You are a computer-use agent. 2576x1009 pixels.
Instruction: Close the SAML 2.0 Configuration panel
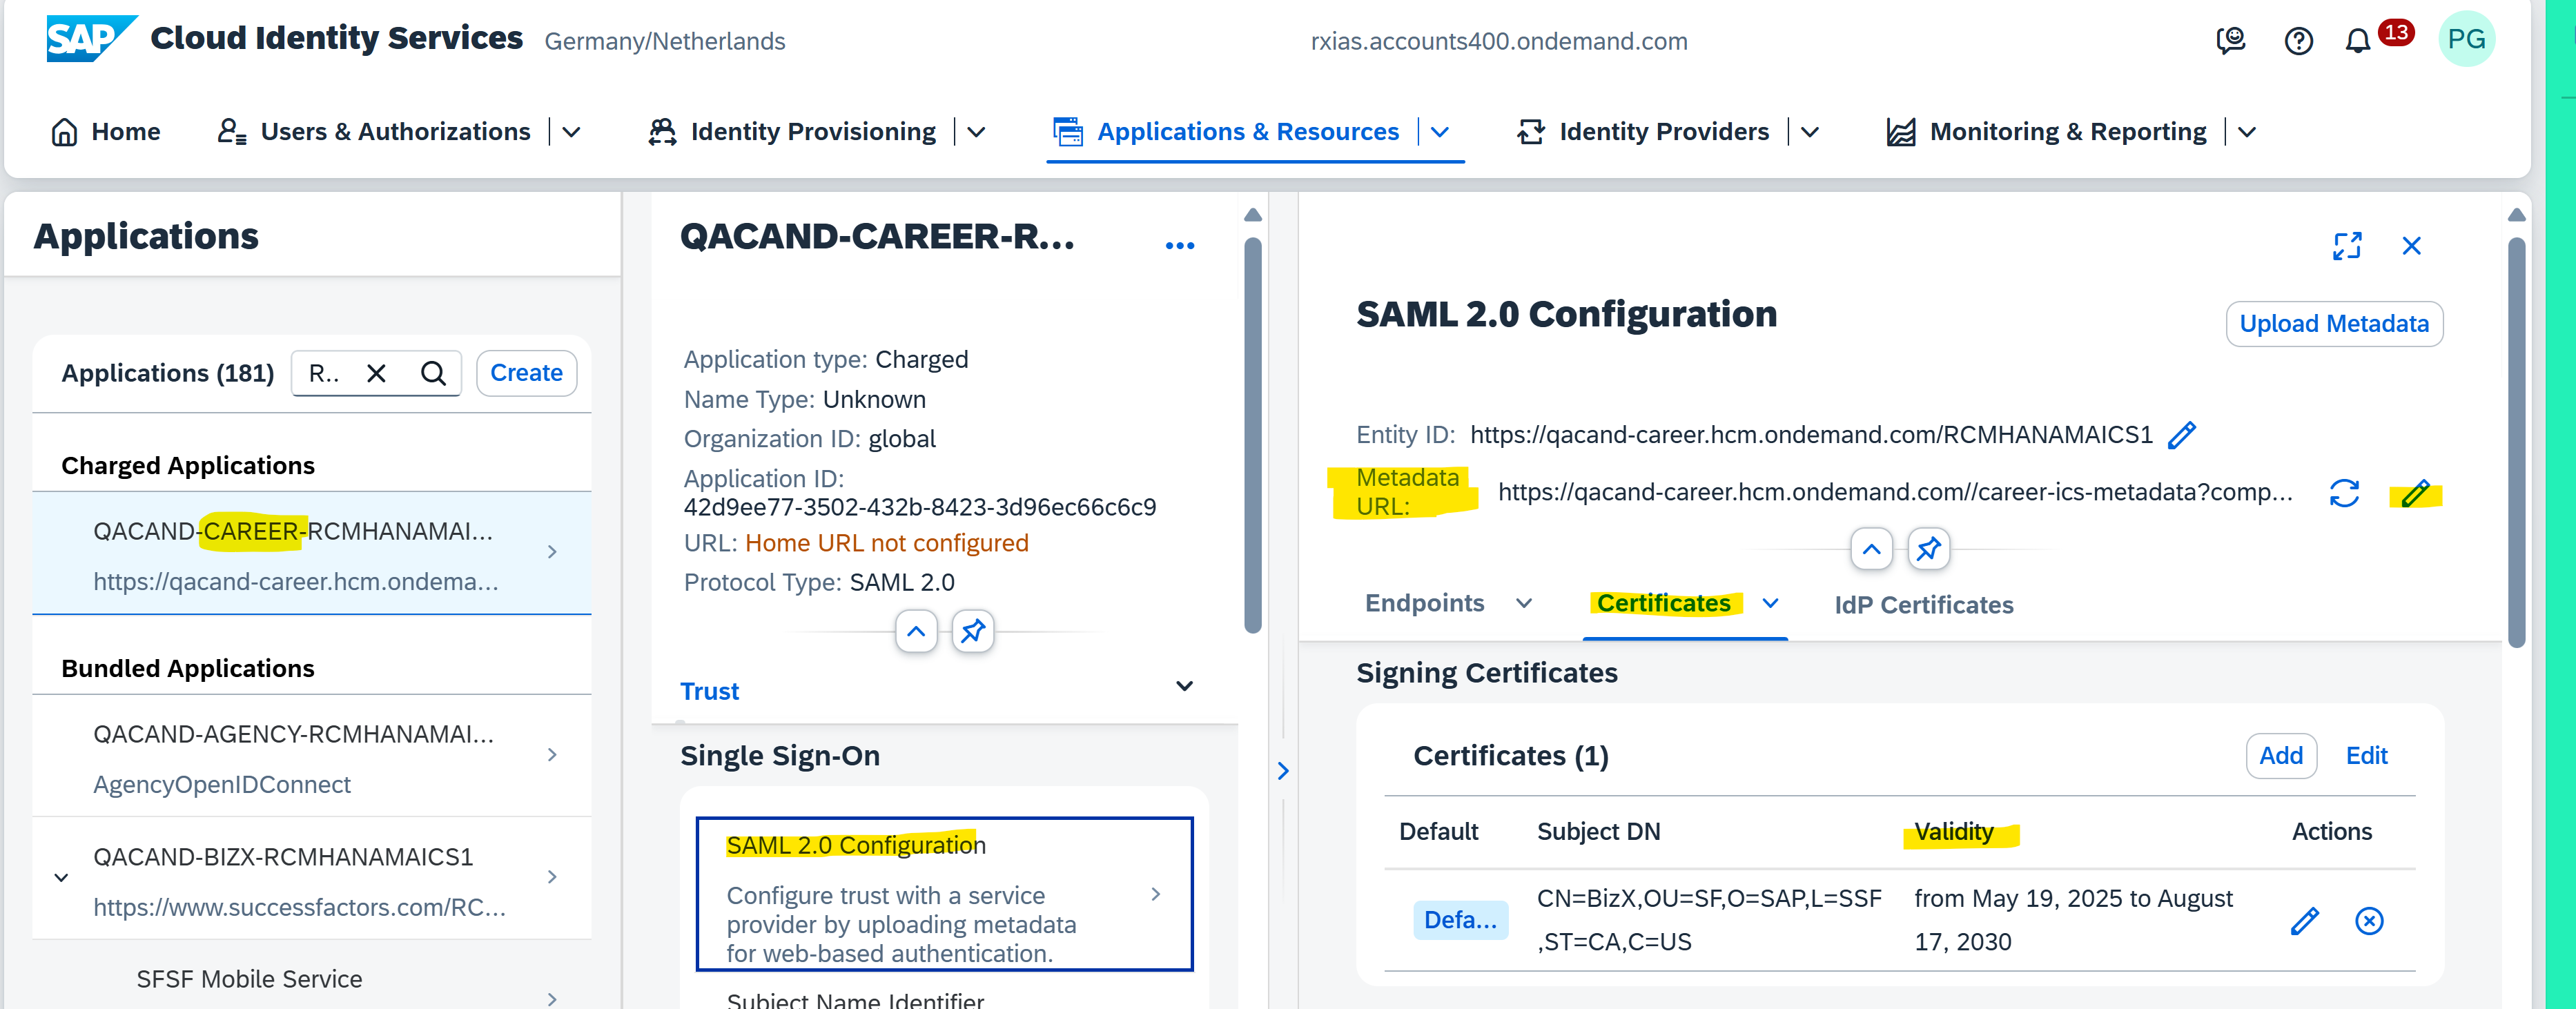pyautogui.click(x=2411, y=246)
